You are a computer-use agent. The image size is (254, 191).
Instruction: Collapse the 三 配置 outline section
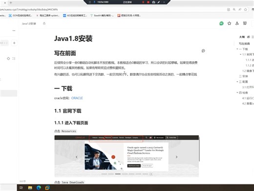point(237,82)
